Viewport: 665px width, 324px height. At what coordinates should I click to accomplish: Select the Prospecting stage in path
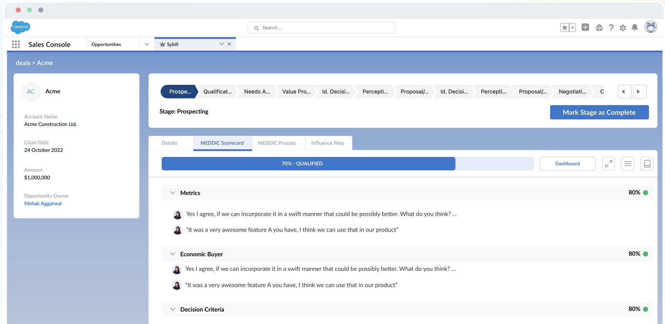(180, 92)
